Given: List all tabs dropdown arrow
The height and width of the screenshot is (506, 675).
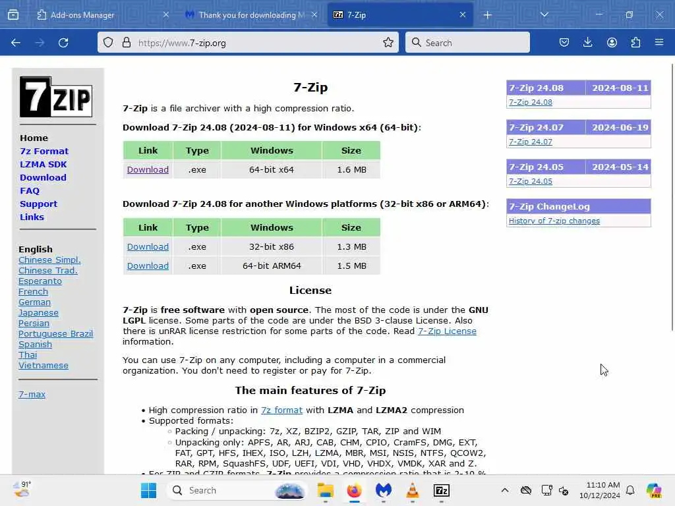Looking at the screenshot, I should [x=544, y=14].
